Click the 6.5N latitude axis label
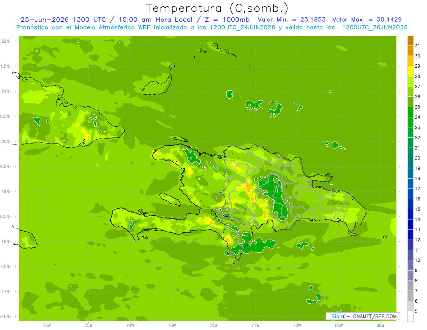The image size is (427, 330). coord(5,316)
